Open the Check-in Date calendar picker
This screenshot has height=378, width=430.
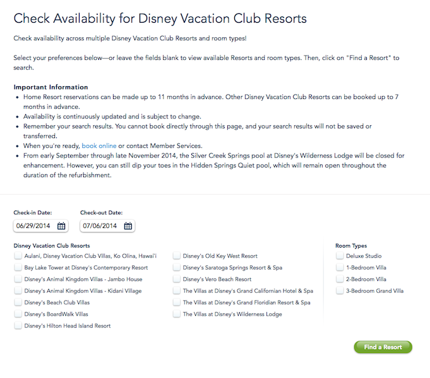click(x=61, y=226)
